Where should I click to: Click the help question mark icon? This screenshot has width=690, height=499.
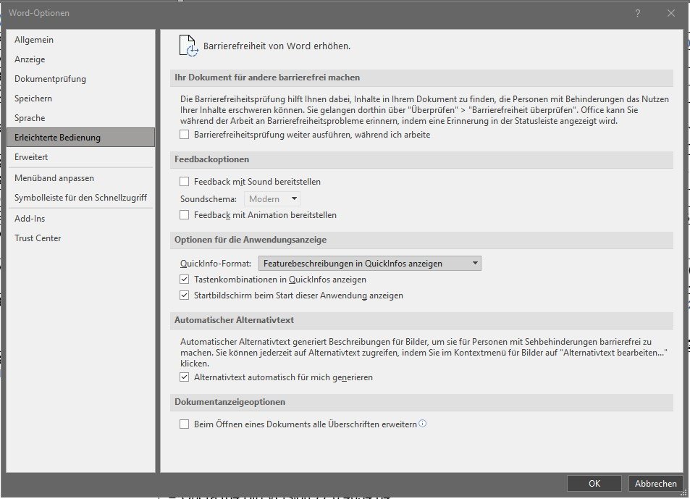[x=638, y=13]
